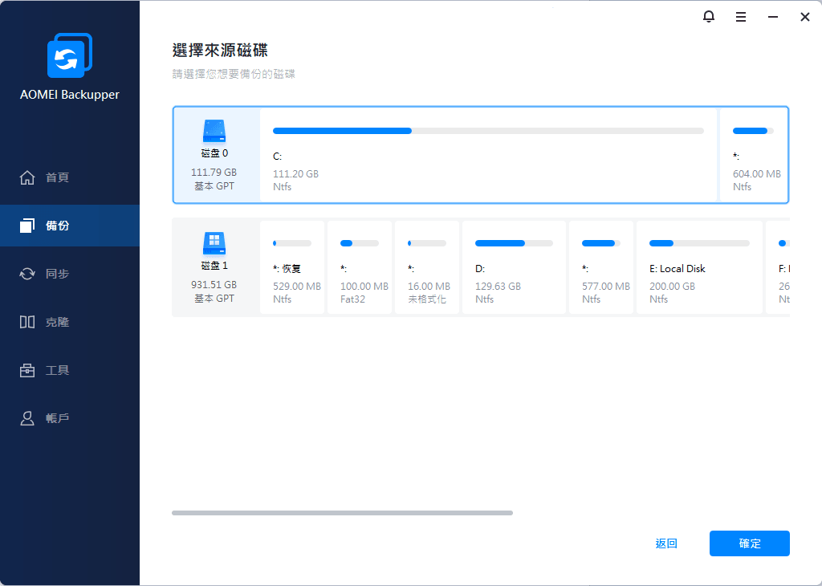
Task: Click the D: partition usage bar
Action: [514, 243]
